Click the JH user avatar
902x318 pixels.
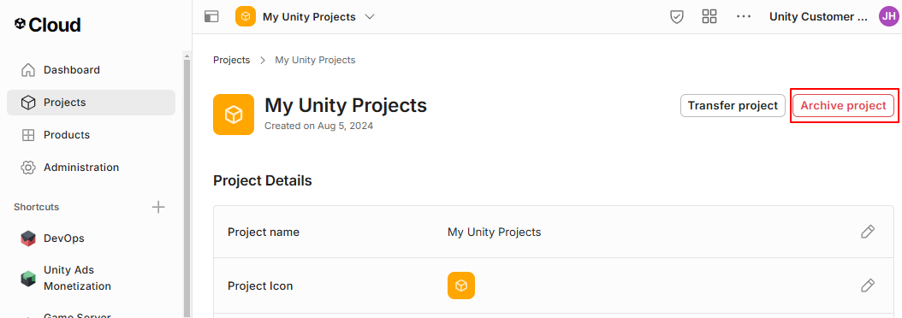coord(888,17)
